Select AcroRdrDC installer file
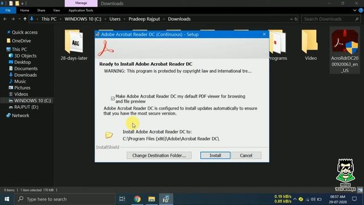 (x=345, y=50)
